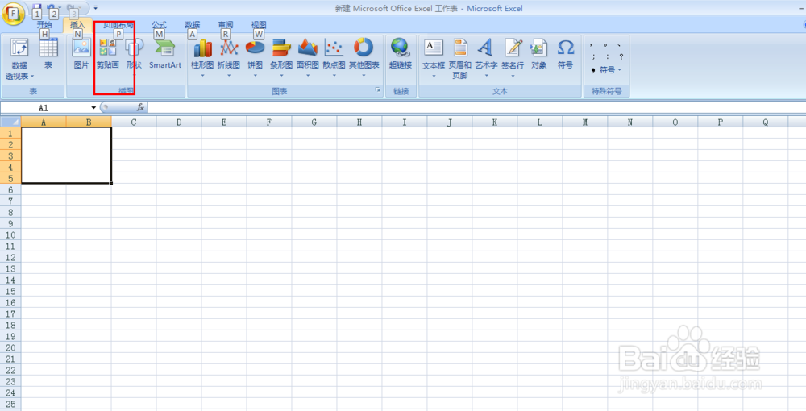Image resolution: width=806 pixels, height=411 pixels.
Task: Switch to the Page Layout (页面布局) tab
Action: [x=118, y=25]
